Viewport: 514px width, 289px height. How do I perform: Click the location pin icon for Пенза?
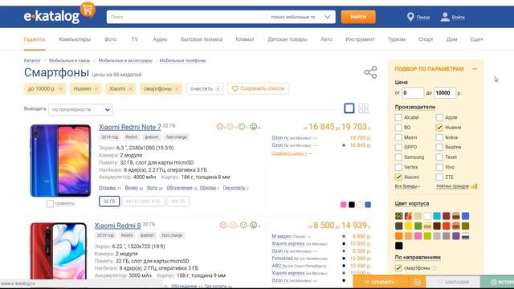410,17
